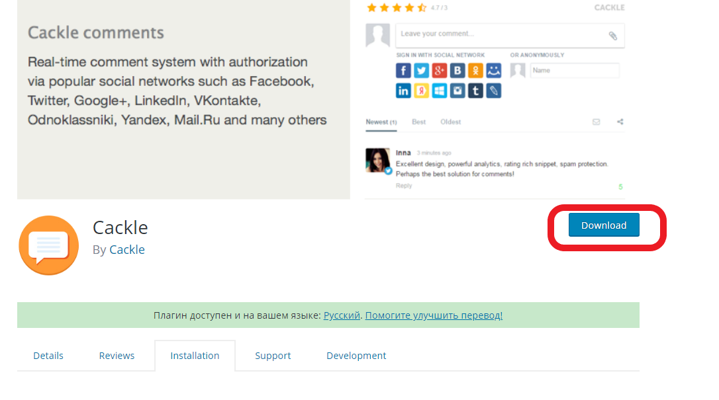
Task: Switch to the Reviews tab
Action: pos(117,356)
